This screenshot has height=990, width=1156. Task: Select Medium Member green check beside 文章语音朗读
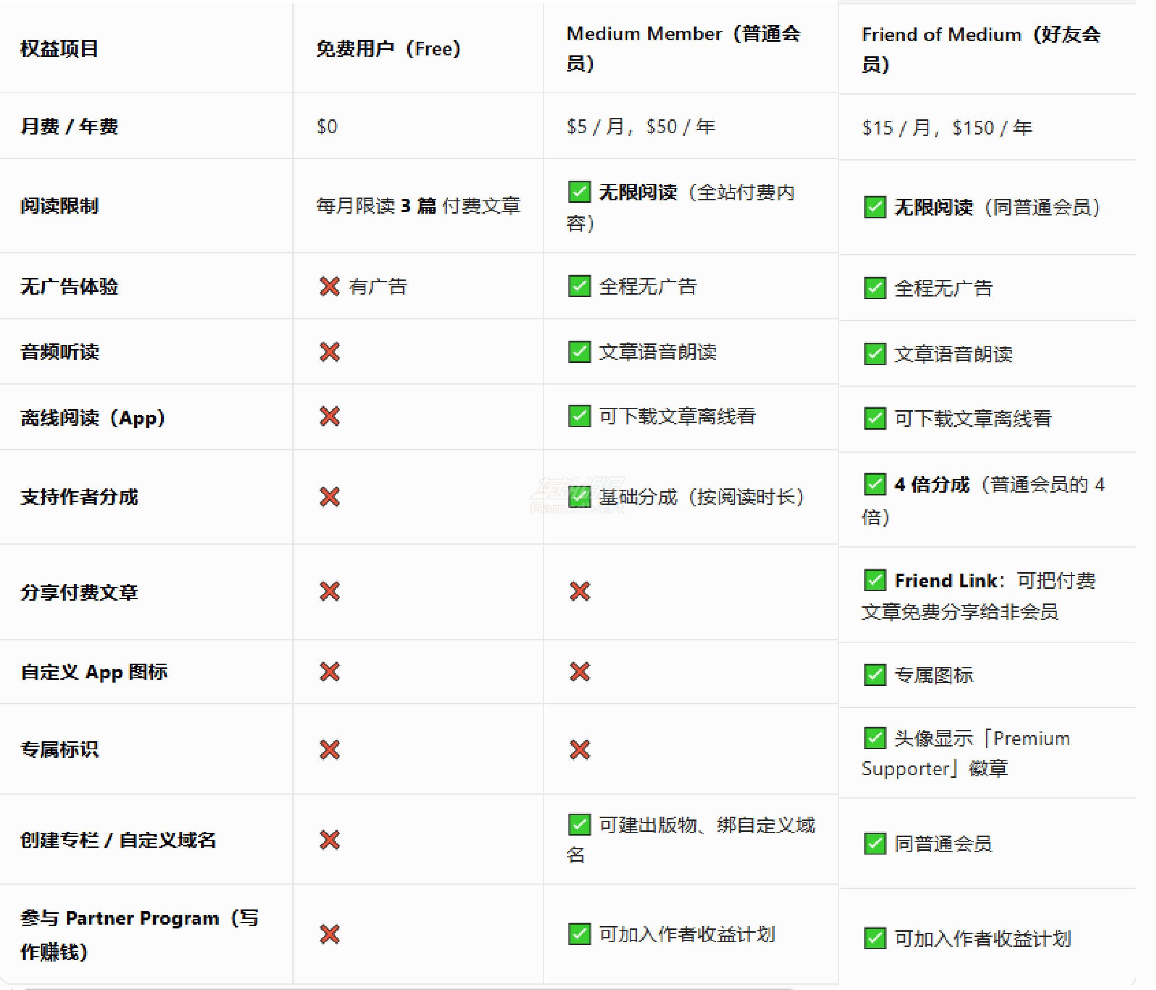pyautogui.click(x=580, y=351)
